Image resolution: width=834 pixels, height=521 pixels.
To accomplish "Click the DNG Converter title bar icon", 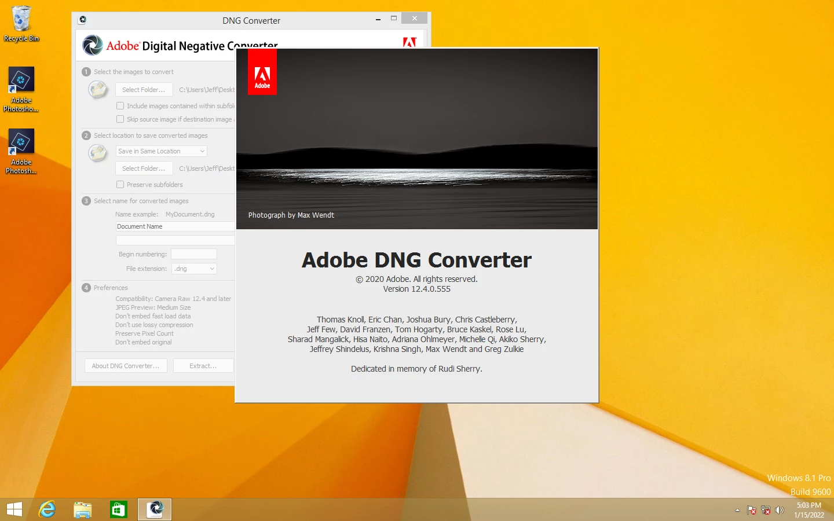I will 83,20.
